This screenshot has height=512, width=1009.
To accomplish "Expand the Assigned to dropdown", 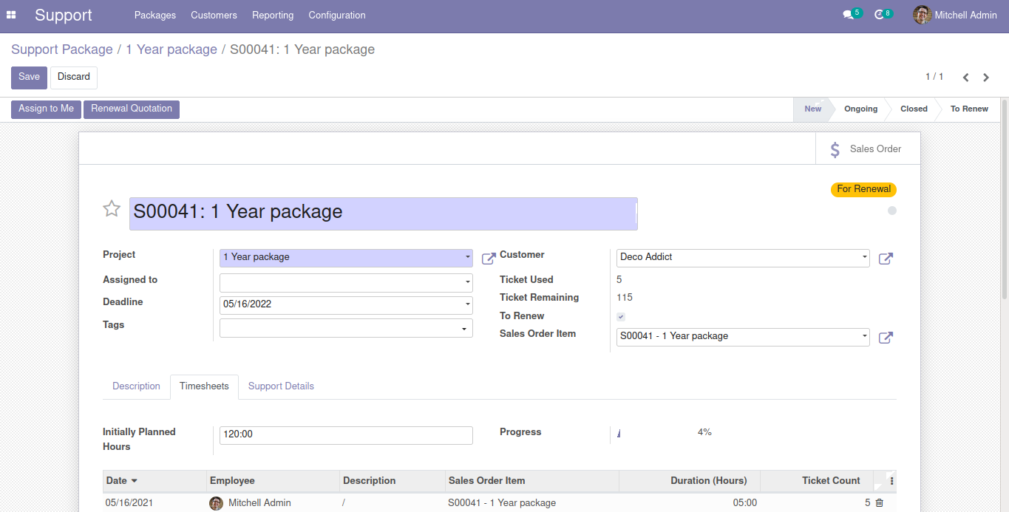I will pyautogui.click(x=468, y=282).
